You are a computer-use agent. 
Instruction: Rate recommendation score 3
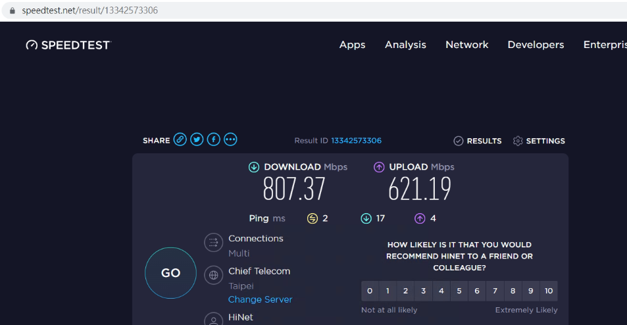pyautogui.click(x=424, y=291)
